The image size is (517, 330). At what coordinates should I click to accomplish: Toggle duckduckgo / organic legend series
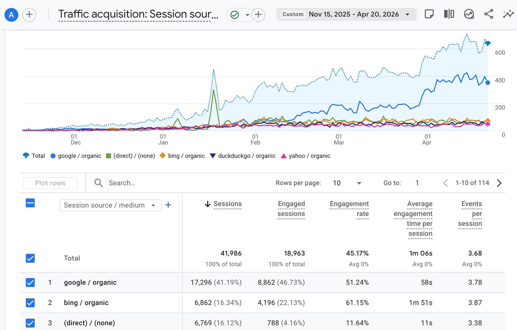[x=243, y=156]
